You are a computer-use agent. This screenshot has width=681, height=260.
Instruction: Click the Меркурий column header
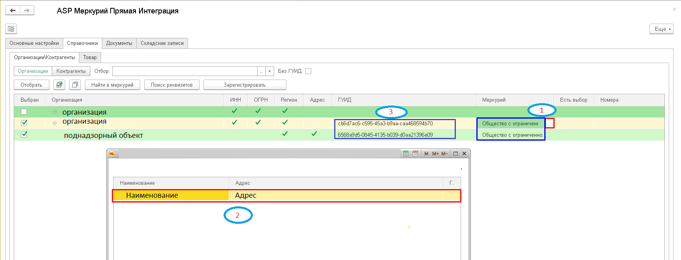pos(515,100)
